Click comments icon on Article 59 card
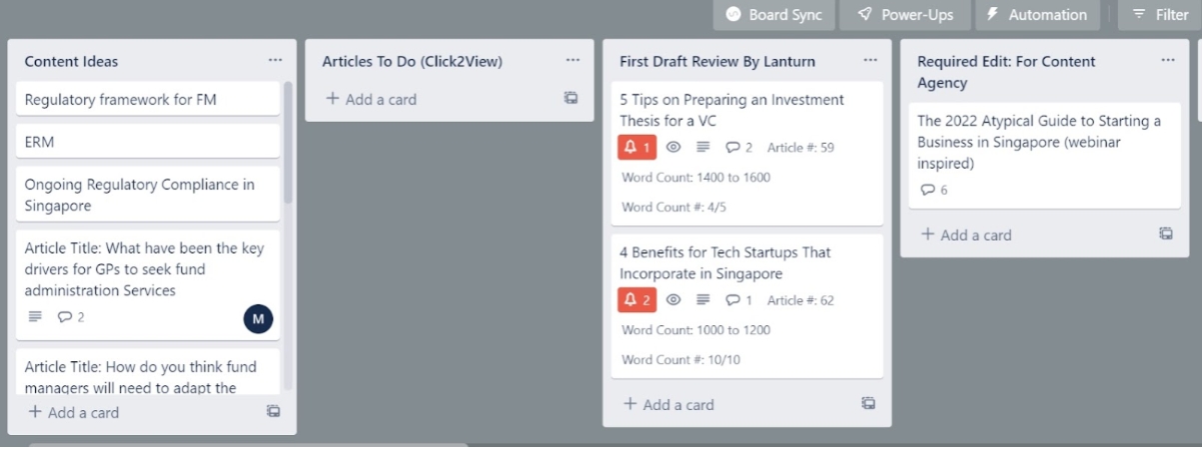The height and width of the screenshot is (450, 1202). 738,148
